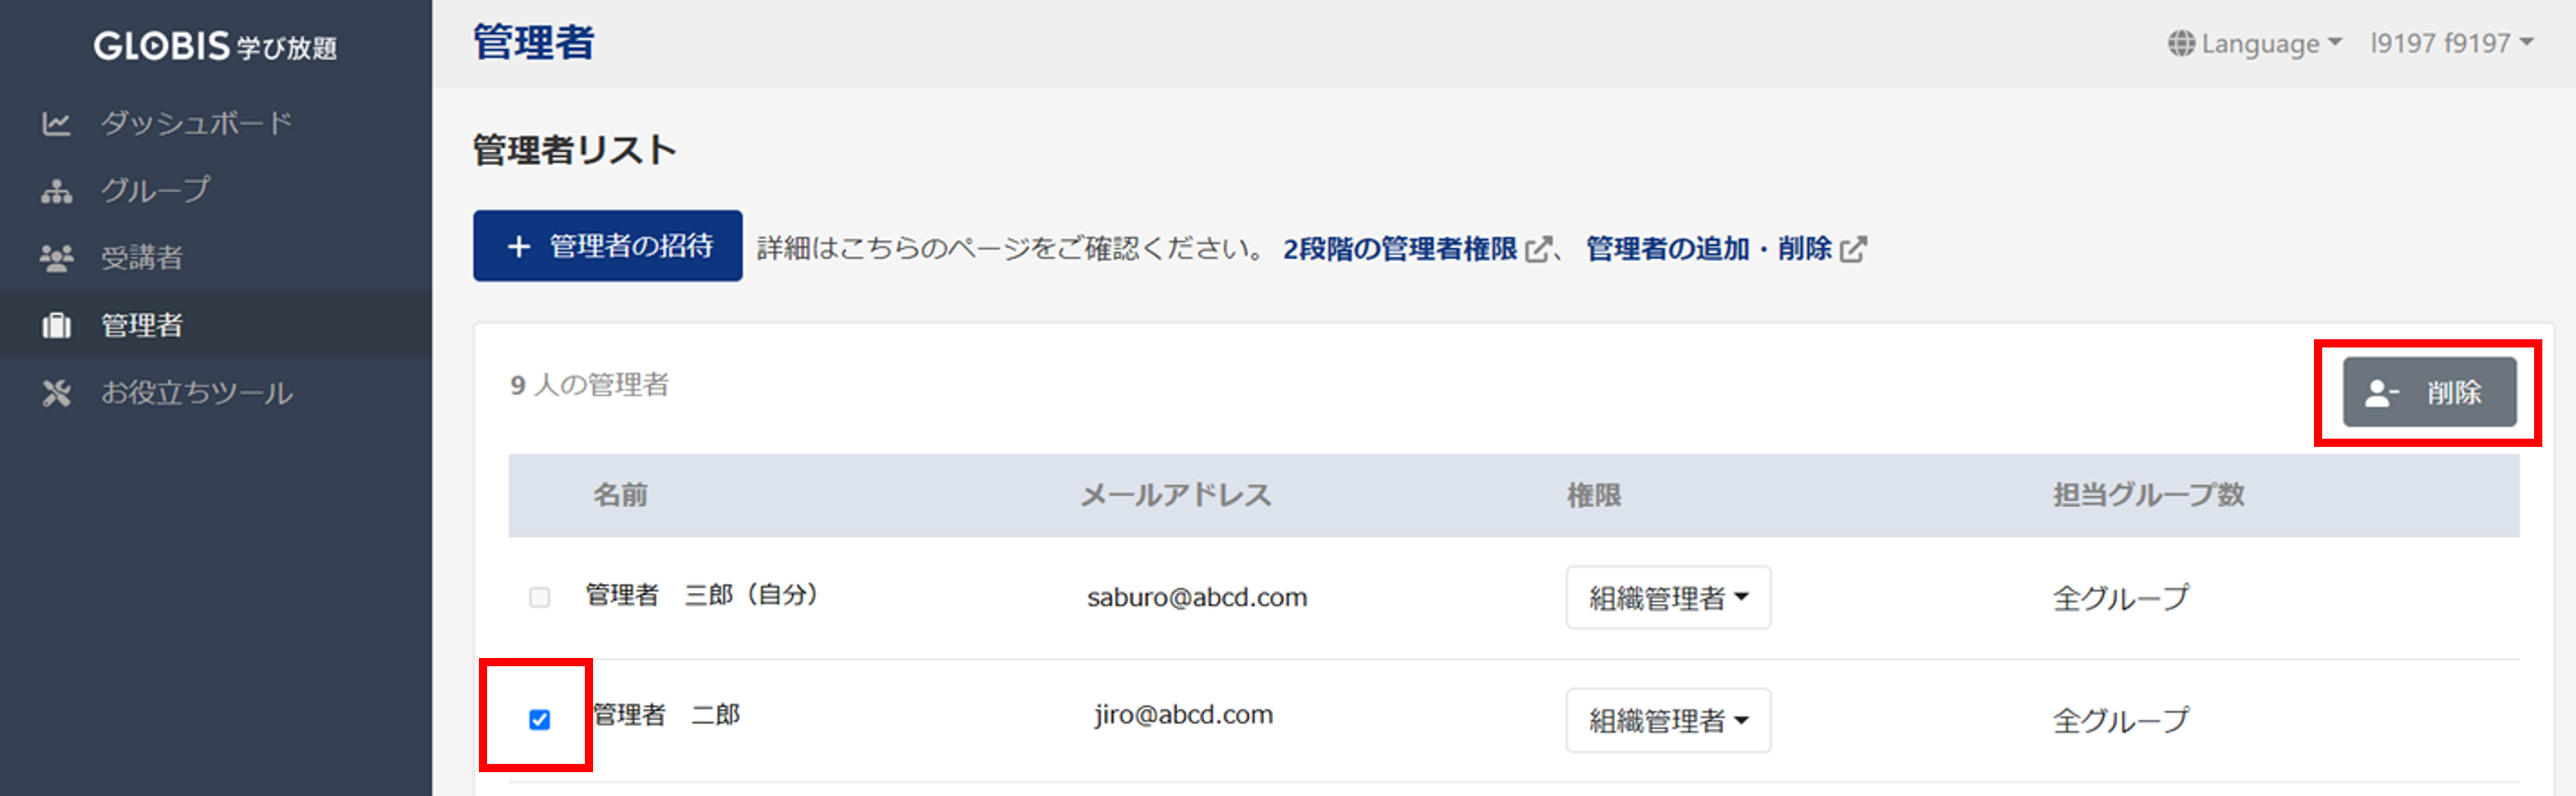Click the 削除 delete button
The height and width of the screenshot is (796, 2576).
[x=2428, y=392]
